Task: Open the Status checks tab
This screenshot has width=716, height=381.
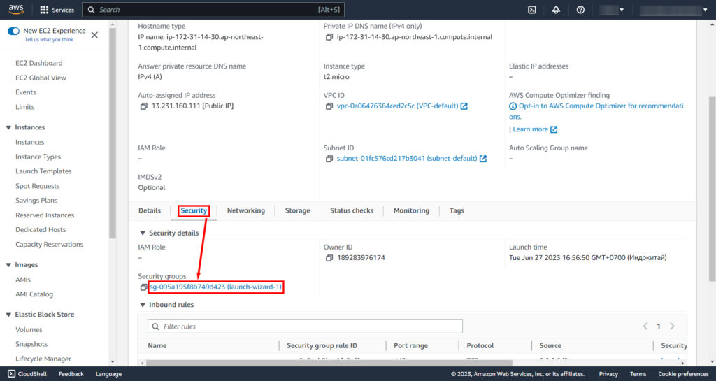Action: (x=352, y=210)
